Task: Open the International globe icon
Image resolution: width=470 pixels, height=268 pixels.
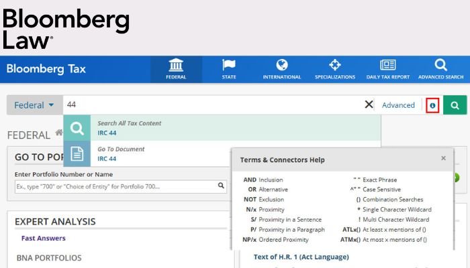Action: tap(282, 65)
